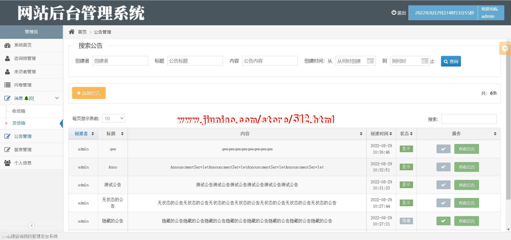
Task: Open the 每页显示条数 page size dropdown
Action: point(113,118)
